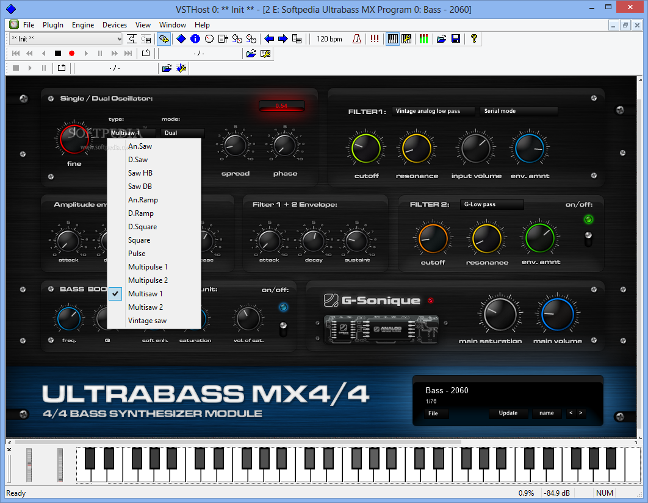Open the keyboard bar configuration icon

tap(406, 39)
